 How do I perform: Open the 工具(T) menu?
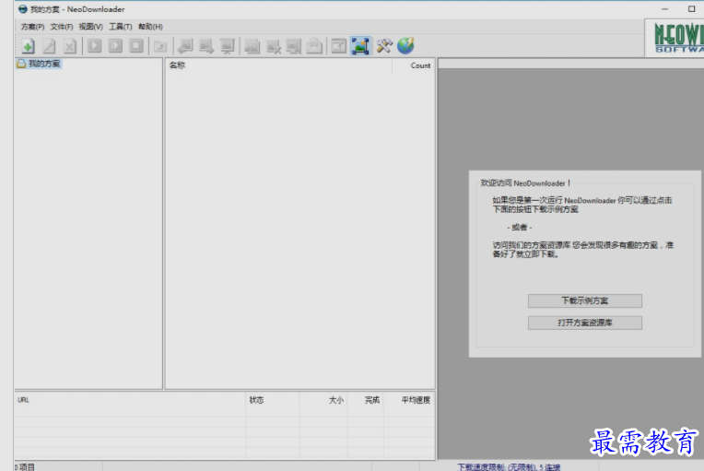121,27
